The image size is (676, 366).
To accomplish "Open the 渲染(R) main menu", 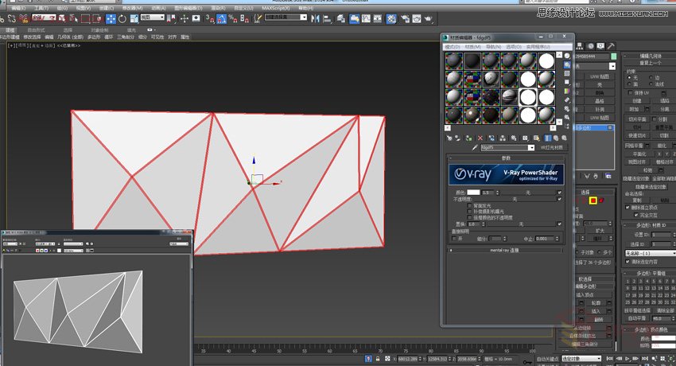I will [x=217, y=8].
